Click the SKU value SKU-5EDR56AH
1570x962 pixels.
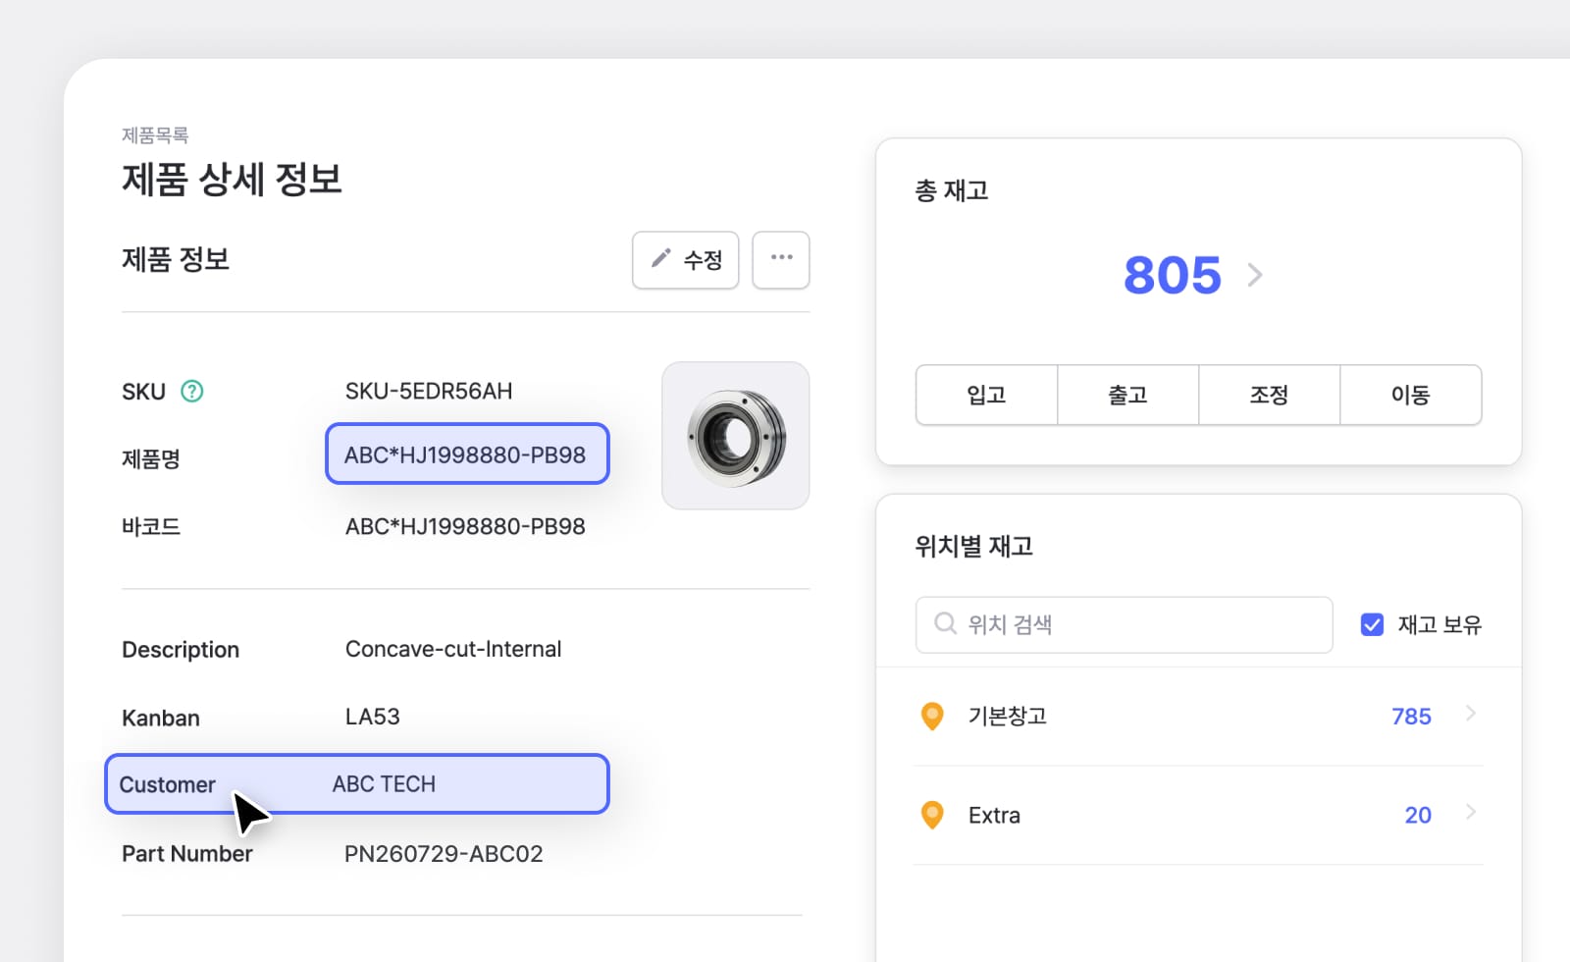[x=429, y=391]
